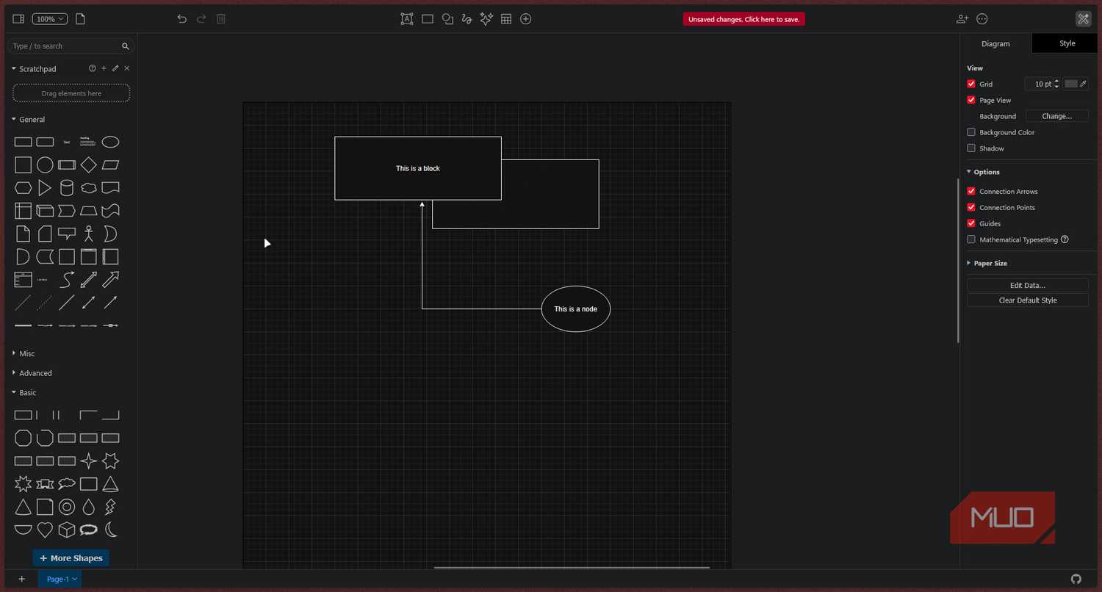Disable the Connection Points checkbox
The image size is (1102, 592).
click(x=971, y=207)
